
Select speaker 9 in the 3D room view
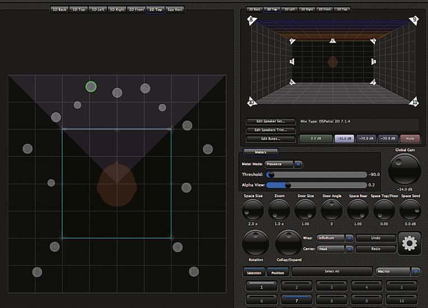(415, 20)
